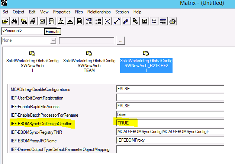
Task: Click the printer toolbar icon
Action: coord(173,21)
